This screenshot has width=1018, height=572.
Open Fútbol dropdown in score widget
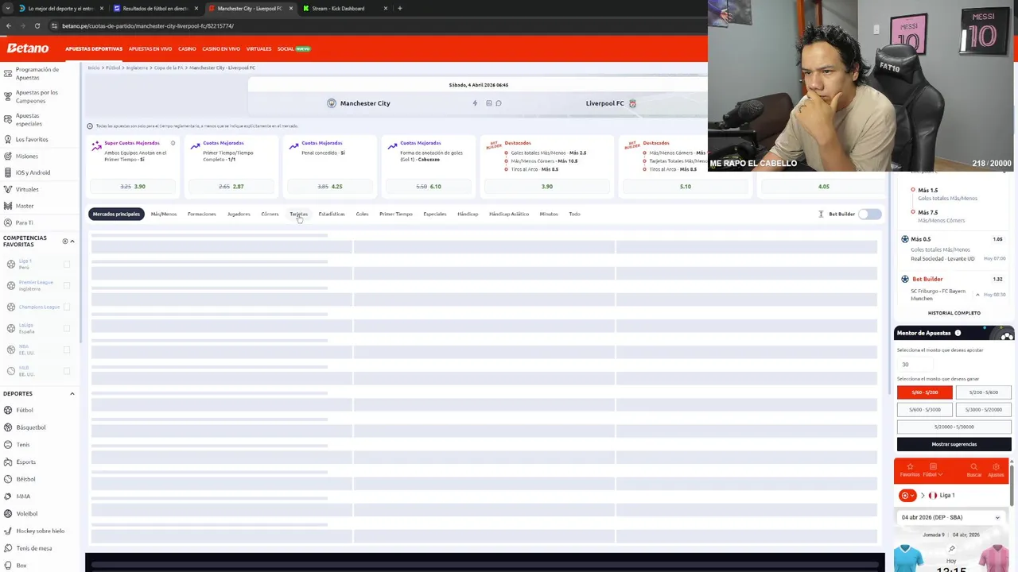[x=932, y=470]
